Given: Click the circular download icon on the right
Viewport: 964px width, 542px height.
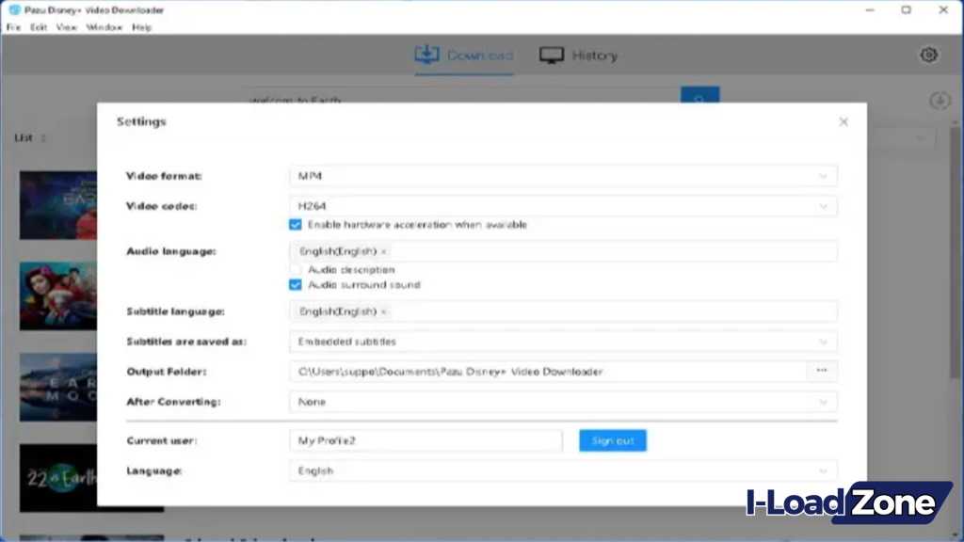Looking at the screenshot, I should tap(939, 99).
